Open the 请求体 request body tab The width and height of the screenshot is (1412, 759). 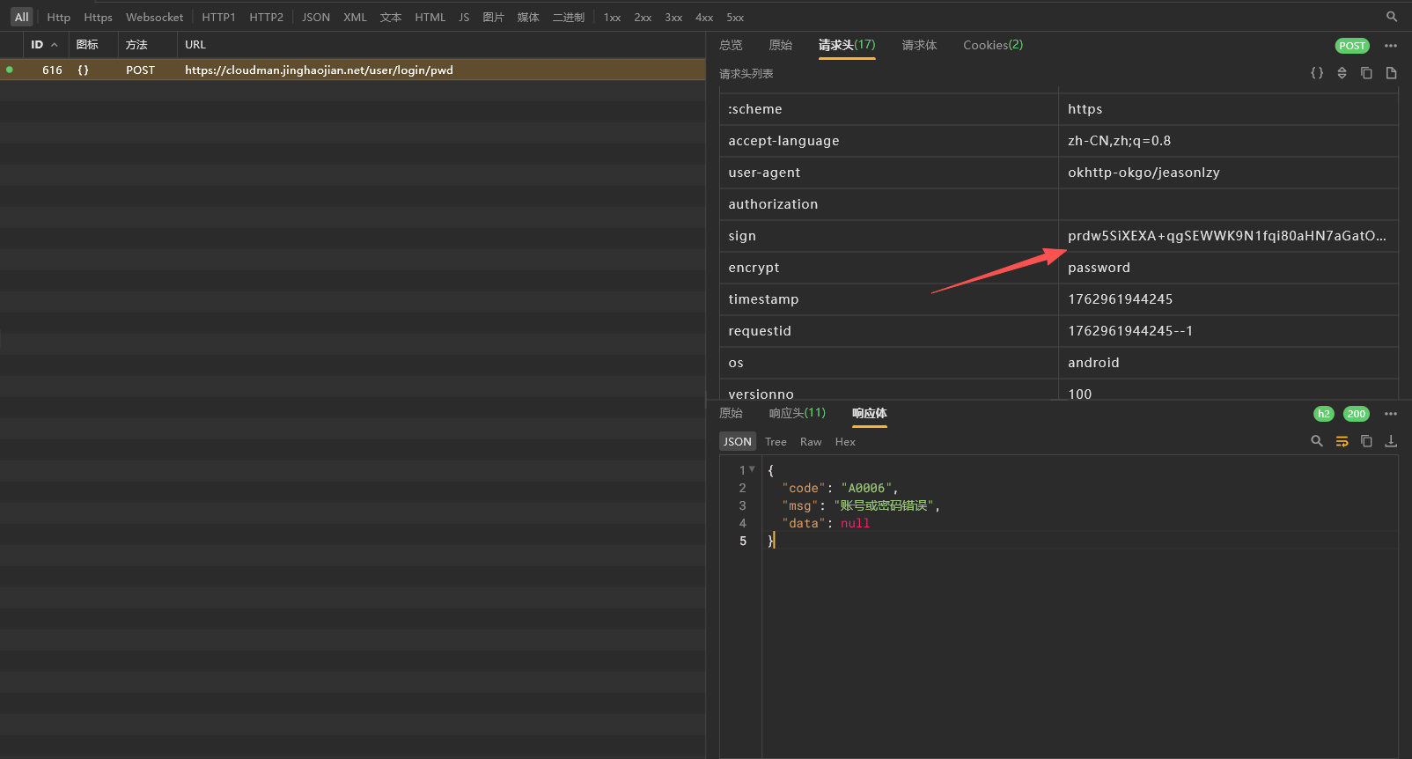tap(919, 45)
